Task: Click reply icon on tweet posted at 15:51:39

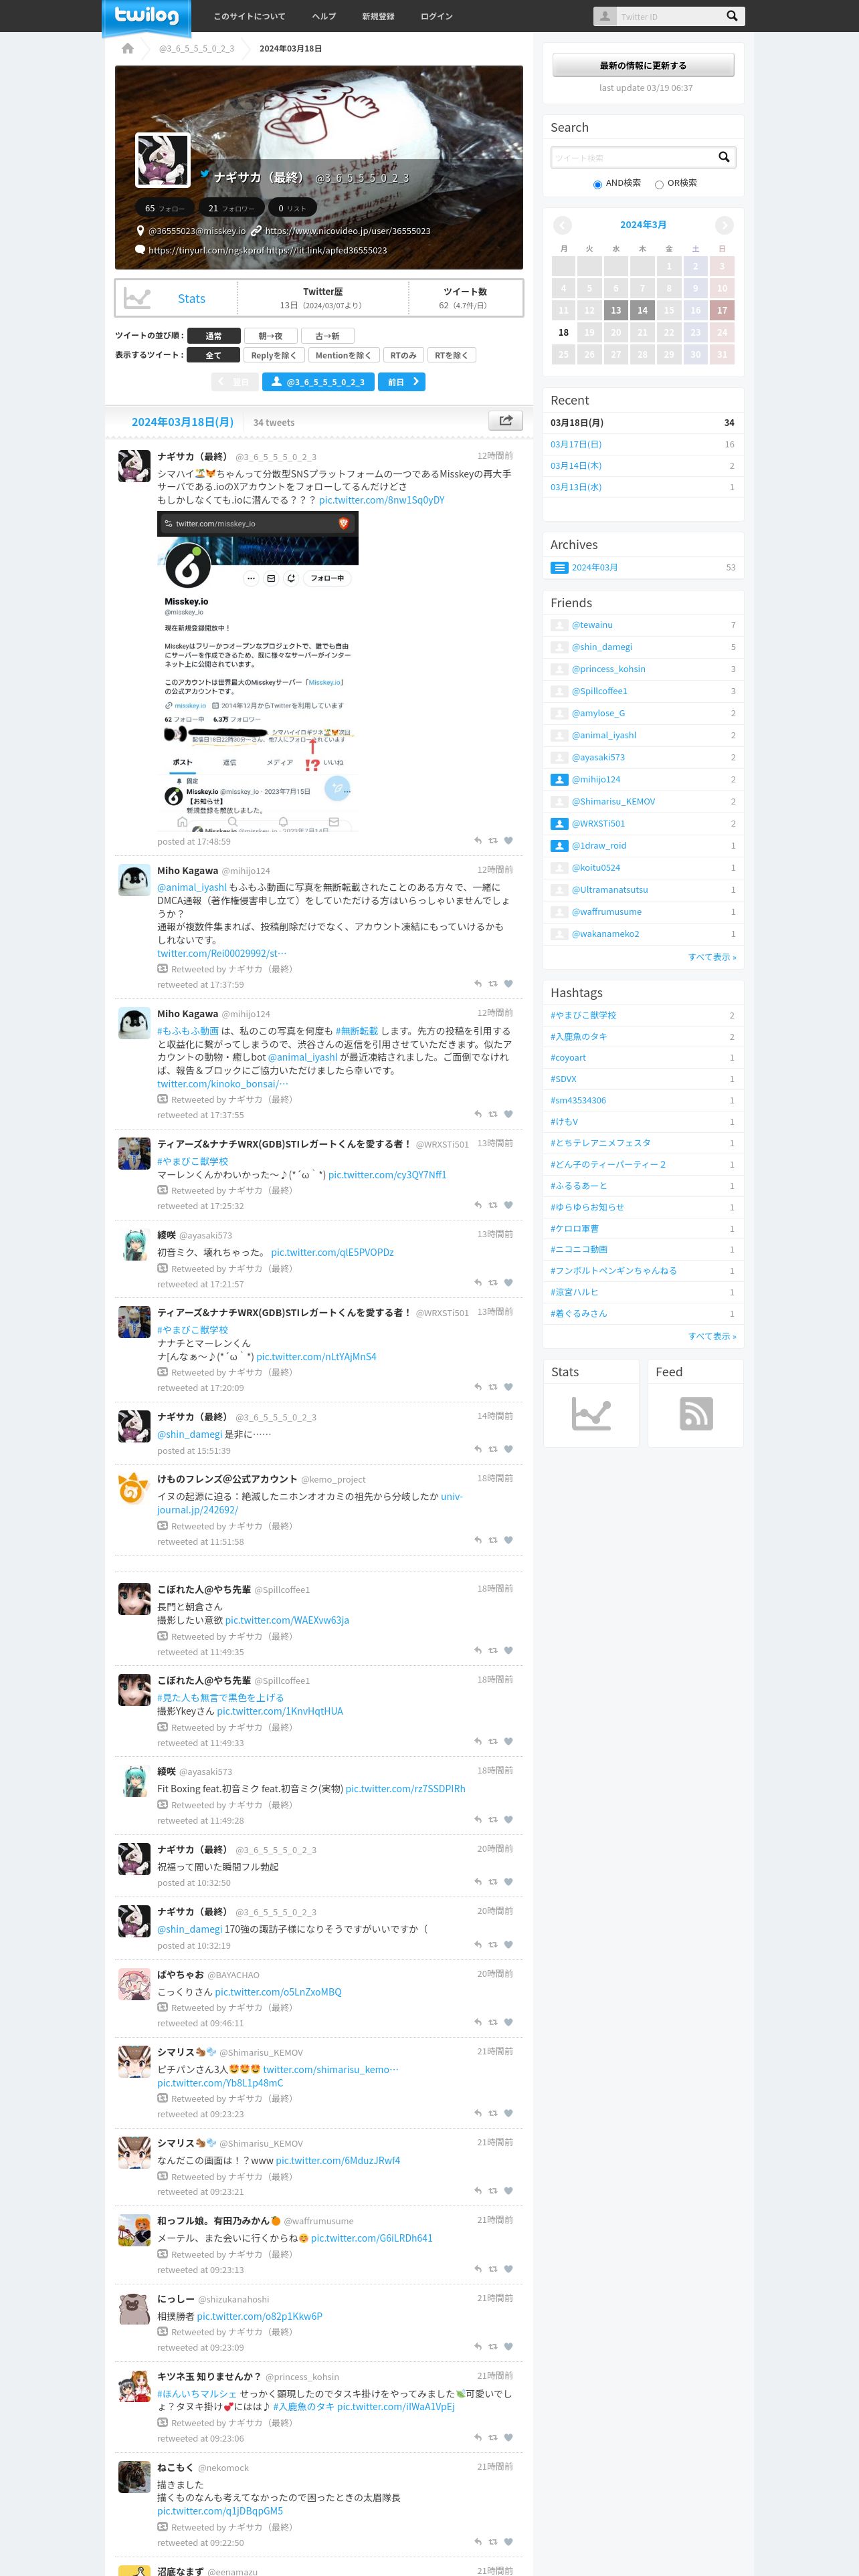Action: [x=478, y=1449]
